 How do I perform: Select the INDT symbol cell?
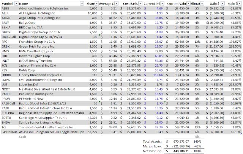[5, 61]
